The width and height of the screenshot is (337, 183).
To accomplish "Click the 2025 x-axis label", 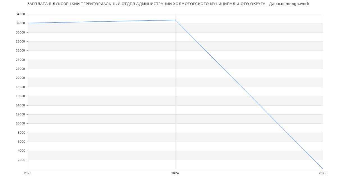I will pos(322,173).
